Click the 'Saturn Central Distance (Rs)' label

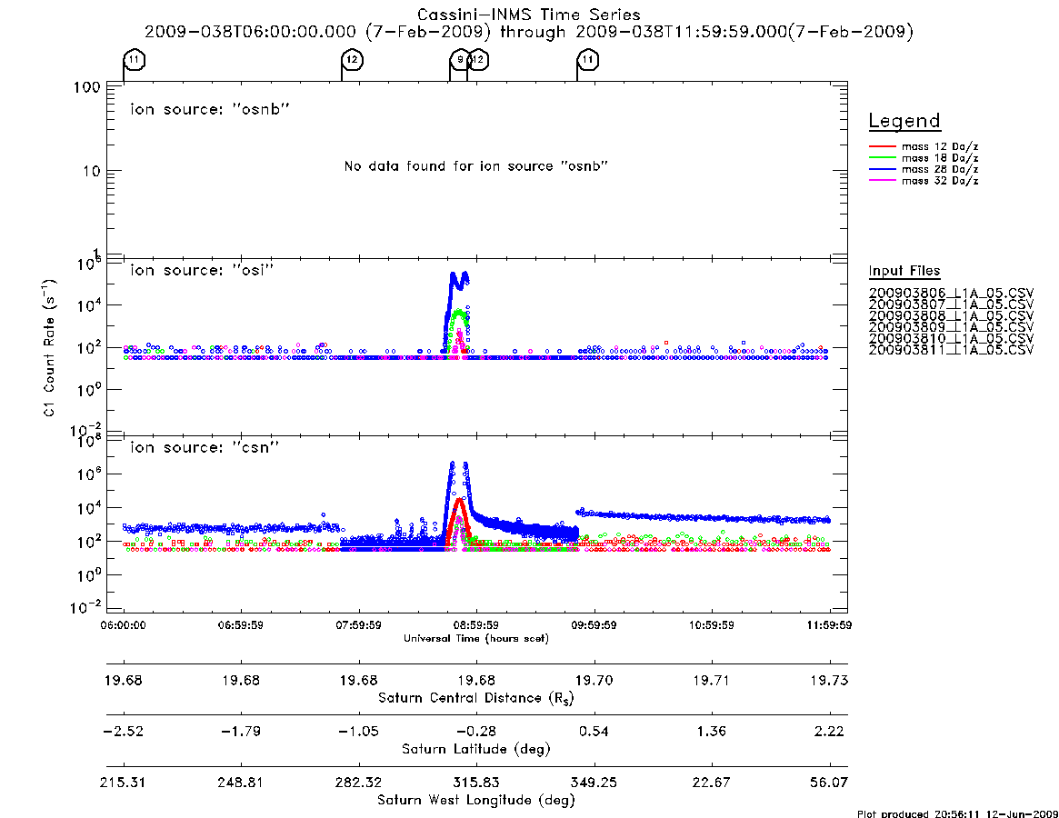(476, 698)
